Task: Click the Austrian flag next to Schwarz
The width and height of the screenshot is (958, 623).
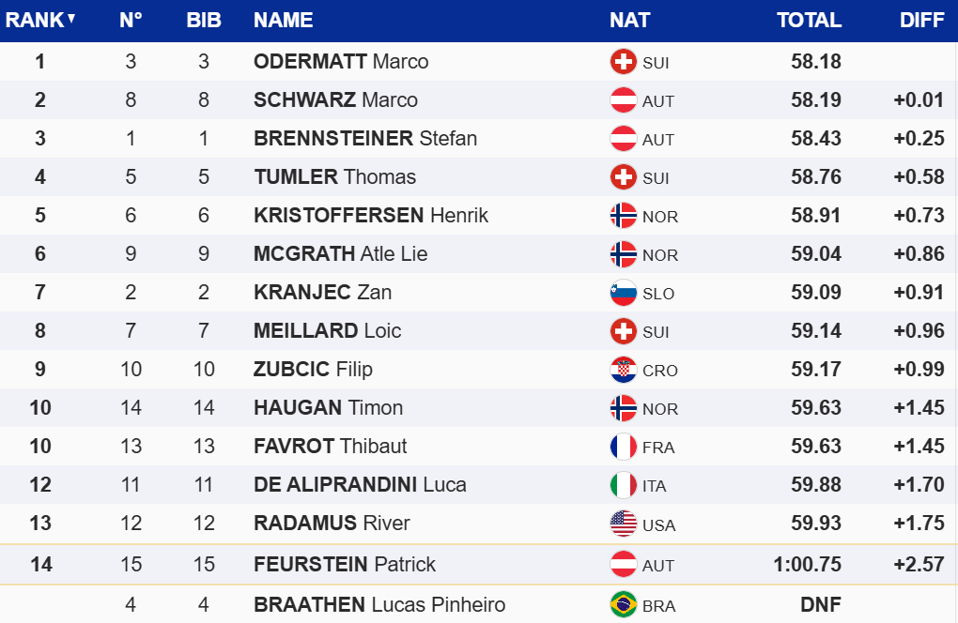Action: [x=623, y=100]
